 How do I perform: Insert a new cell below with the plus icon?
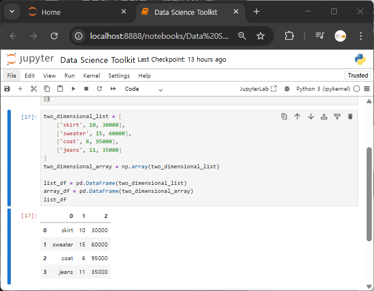point(21,89)
